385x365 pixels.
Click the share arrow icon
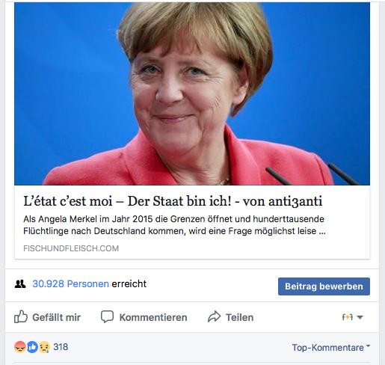(x=215, y=316)
